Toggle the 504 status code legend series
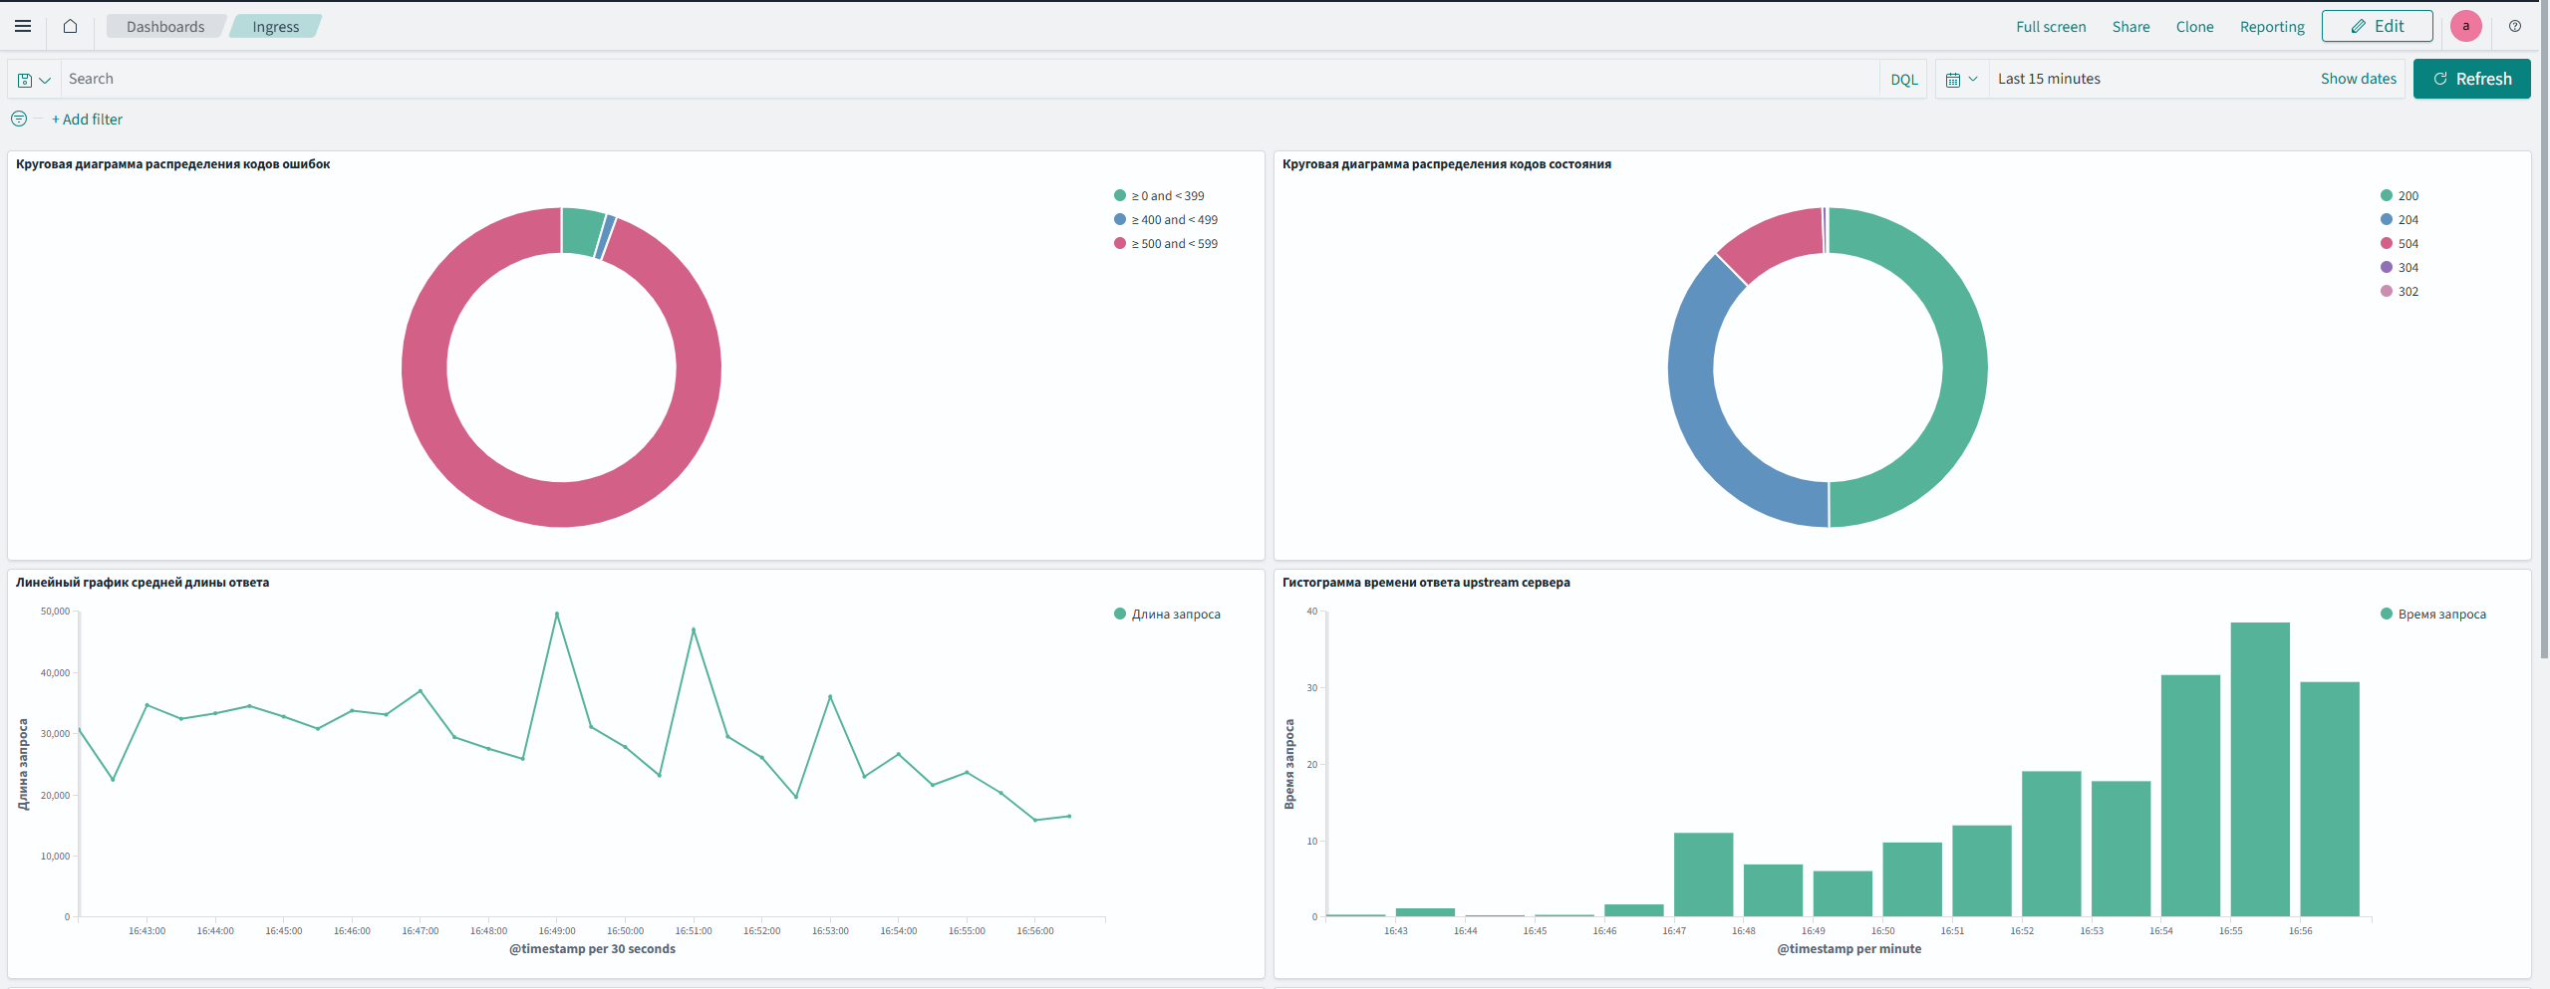This screenshot has width=2550, height=989. click(2408, 244)
